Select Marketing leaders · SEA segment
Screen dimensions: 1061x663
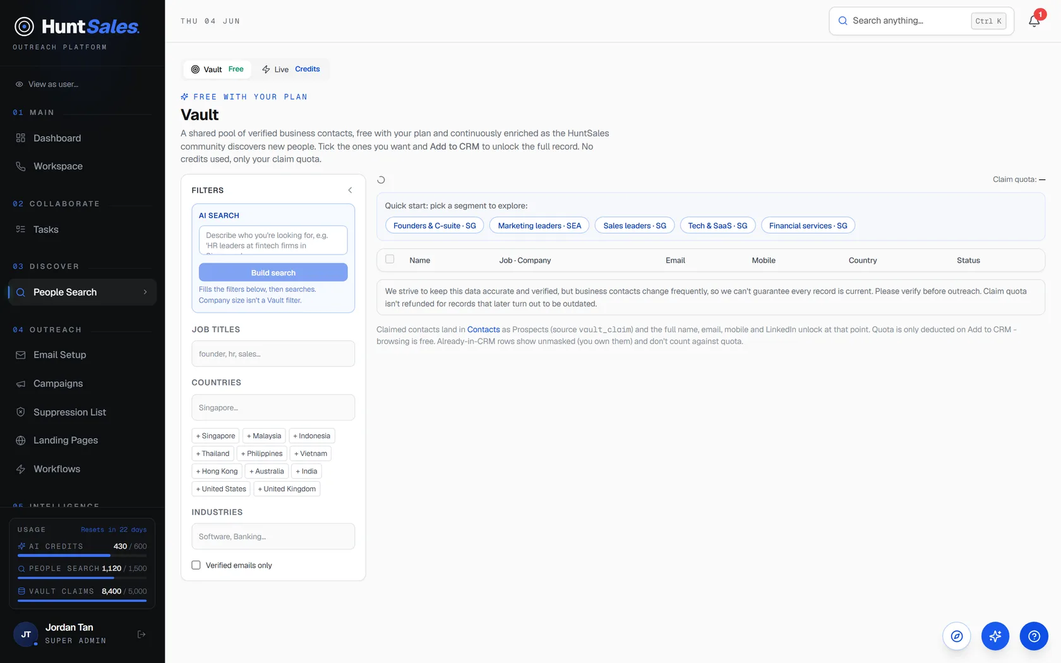coord(539,225)
